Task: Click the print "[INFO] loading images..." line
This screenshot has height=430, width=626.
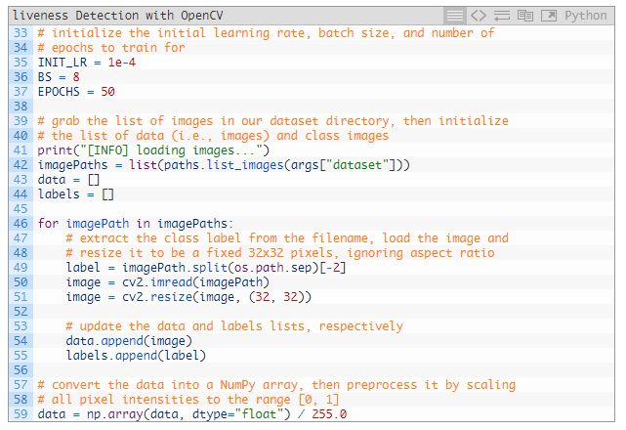Action: 152,150
